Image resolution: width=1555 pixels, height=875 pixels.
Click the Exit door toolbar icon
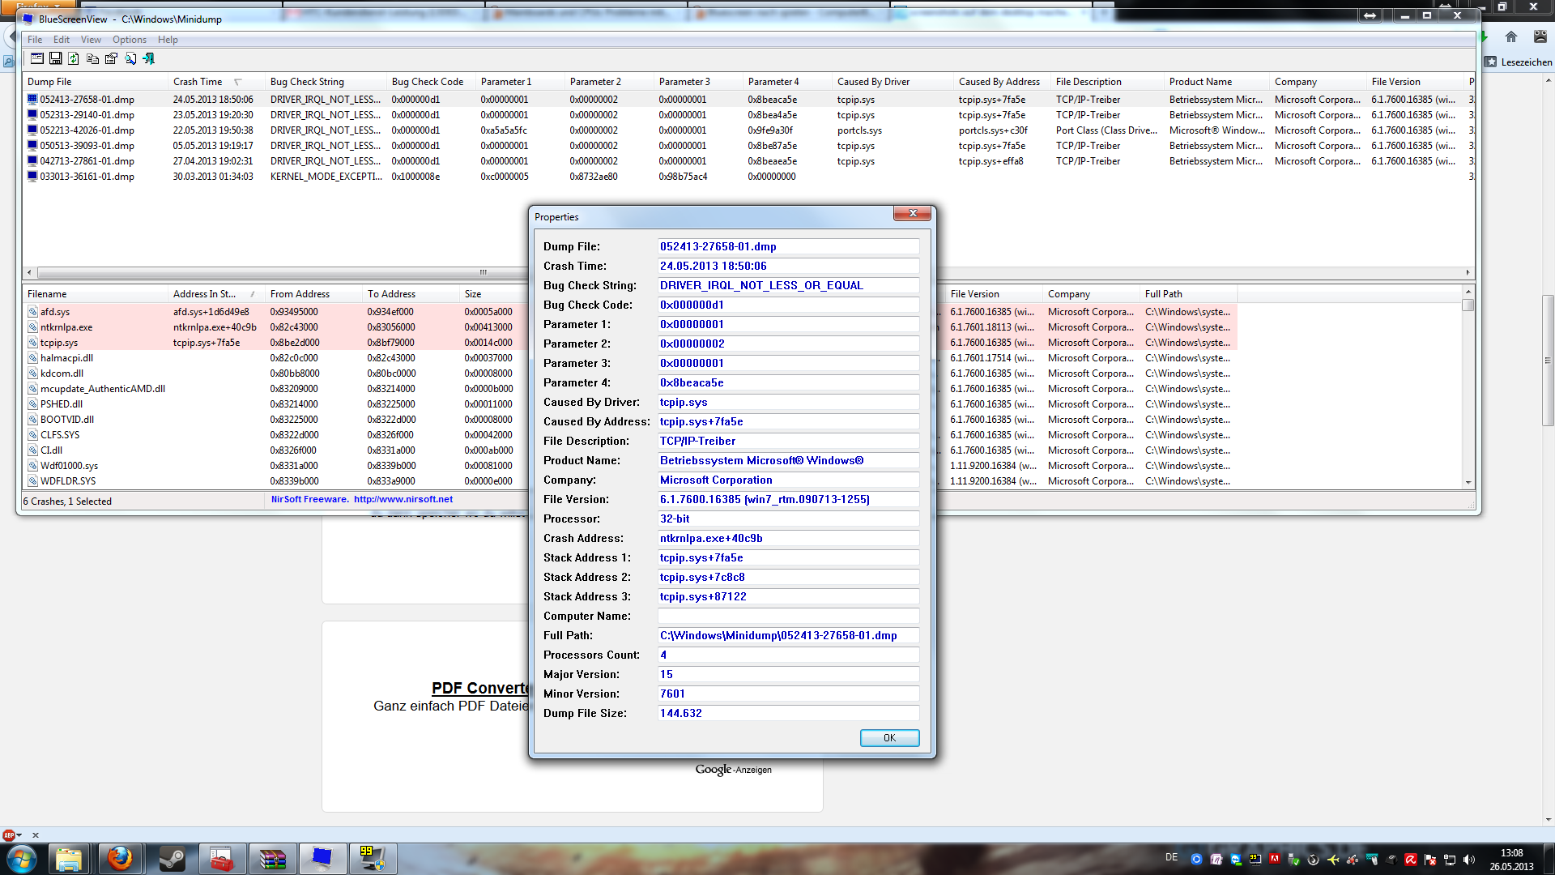(x=148, y=58)
